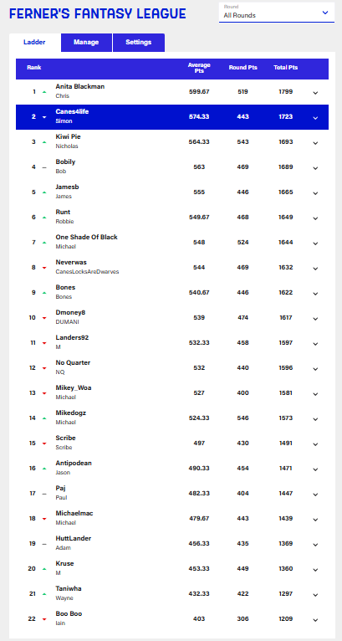
Task: Click the chevron icon on Bobily row
Action: tap(315, 168)
